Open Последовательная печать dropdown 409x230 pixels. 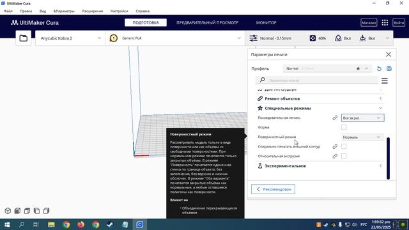(362, 118)
